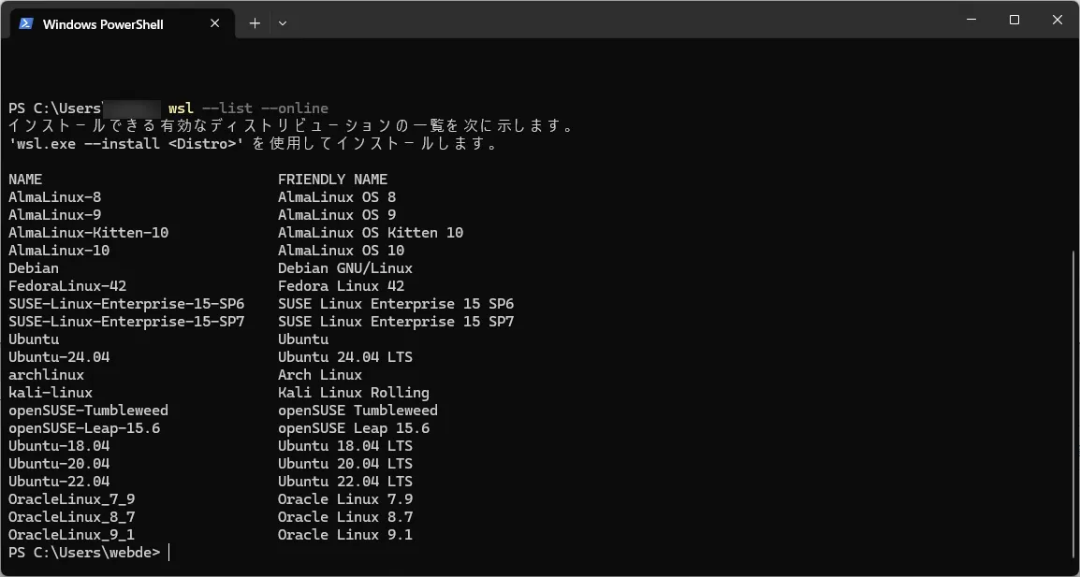Click the Ubuntu-18.04 name entry
The height and width of the screenshot is (577, 1080).
pyautogui.click(x=59, y=446)
